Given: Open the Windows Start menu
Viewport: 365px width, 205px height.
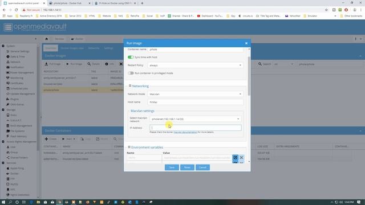Looking at the screenshot, I should (x=3, y=202).
